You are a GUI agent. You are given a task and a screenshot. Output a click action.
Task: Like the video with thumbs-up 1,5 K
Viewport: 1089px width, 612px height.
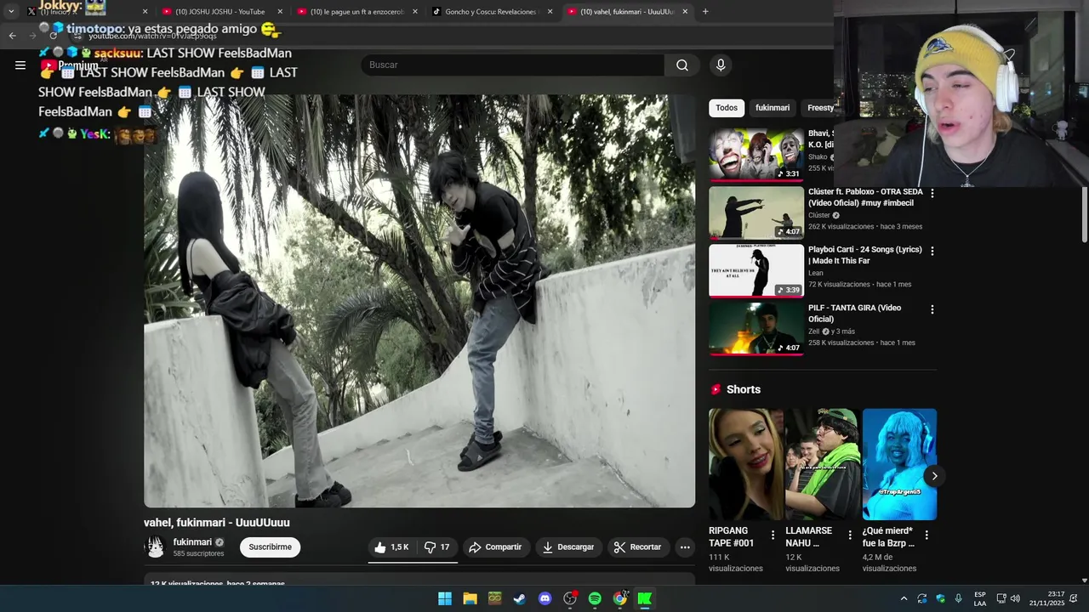(x=391, y=547)
